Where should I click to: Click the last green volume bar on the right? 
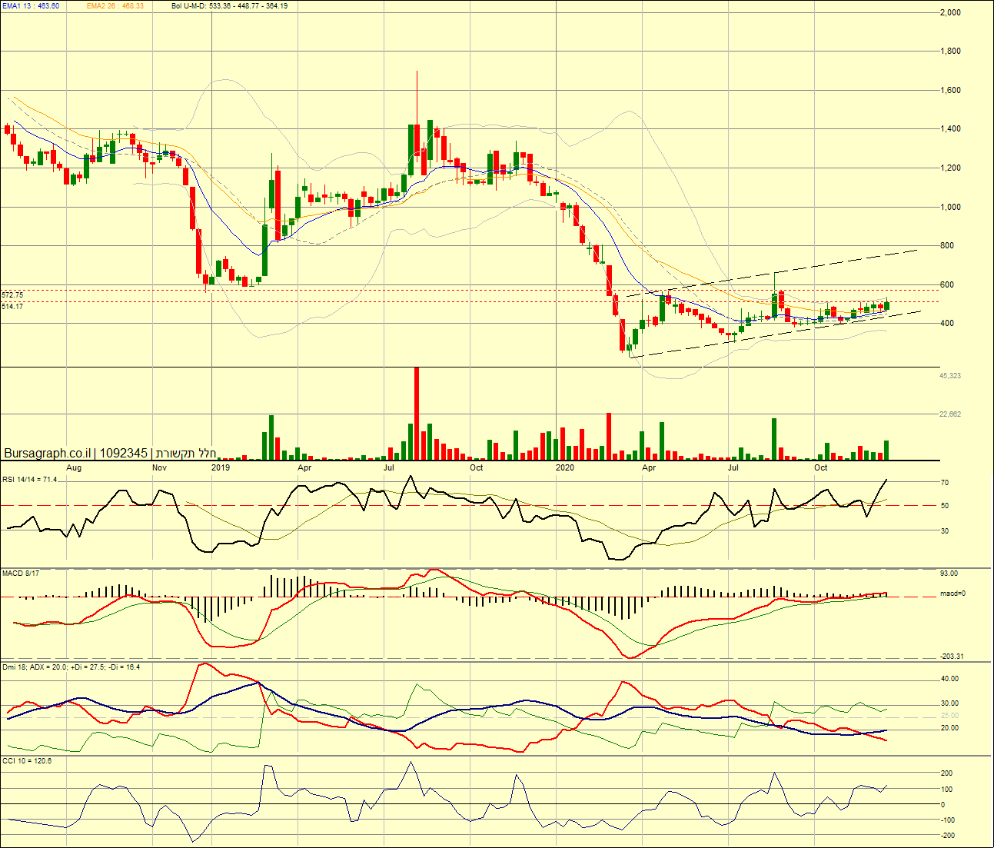(886, 451)
